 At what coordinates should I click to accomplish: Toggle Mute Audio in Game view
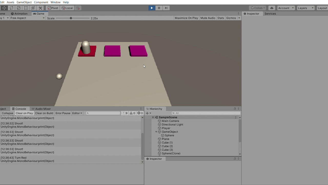tap(208, 18)
